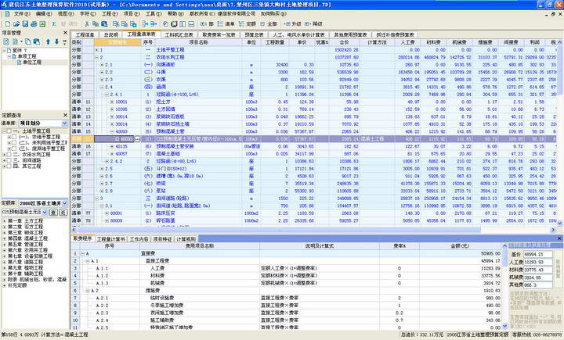
Task: Click the 部 expand-level toolbar button
Action: point(207,24)
